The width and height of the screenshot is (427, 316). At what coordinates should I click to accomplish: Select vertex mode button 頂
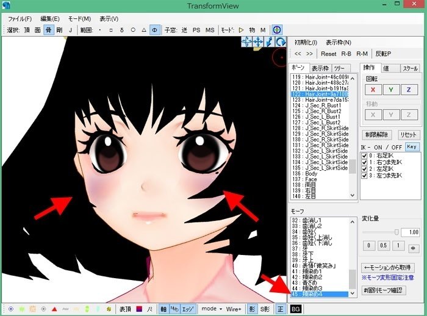[27, 30]
